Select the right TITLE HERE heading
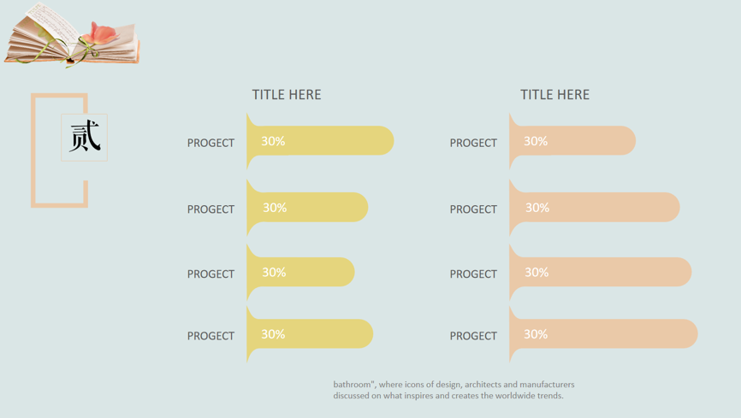This screenshot has width=741, height=418. (554, 95)
